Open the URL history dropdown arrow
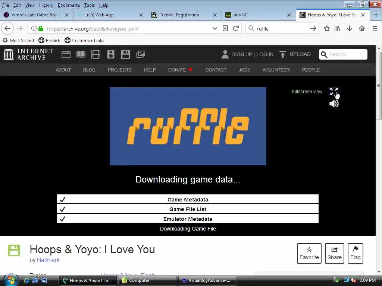382x286 pixels. click(215, 28)
